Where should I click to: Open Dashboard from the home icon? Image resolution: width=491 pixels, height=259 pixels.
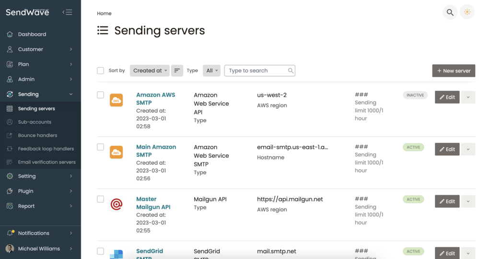pos(10,35)
